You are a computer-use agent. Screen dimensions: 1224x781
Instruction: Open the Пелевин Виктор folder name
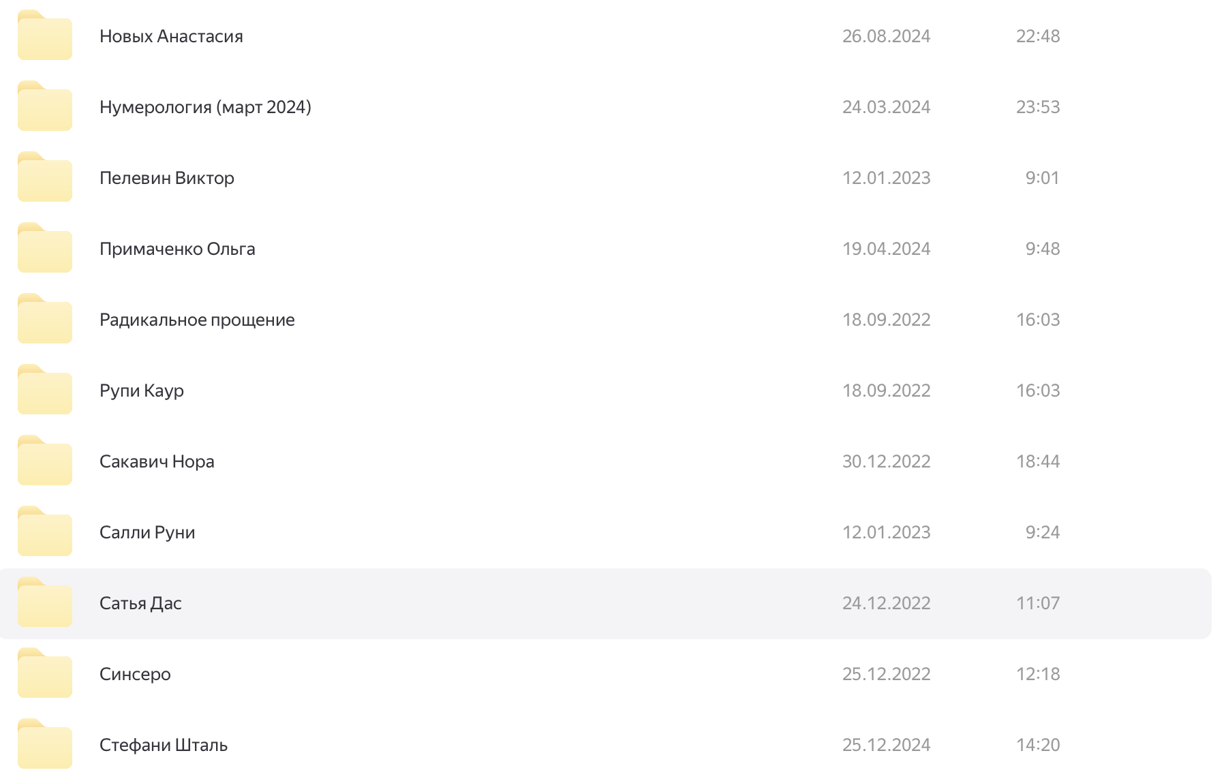click(x=167, y=178)
